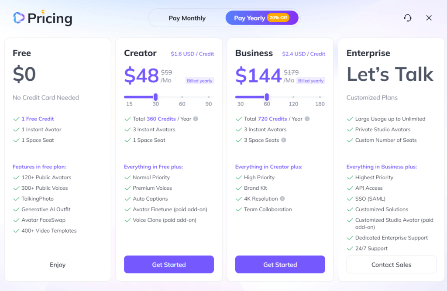
Task: Set Creator slider to 90 credits
Action: (x=209, y=97)
